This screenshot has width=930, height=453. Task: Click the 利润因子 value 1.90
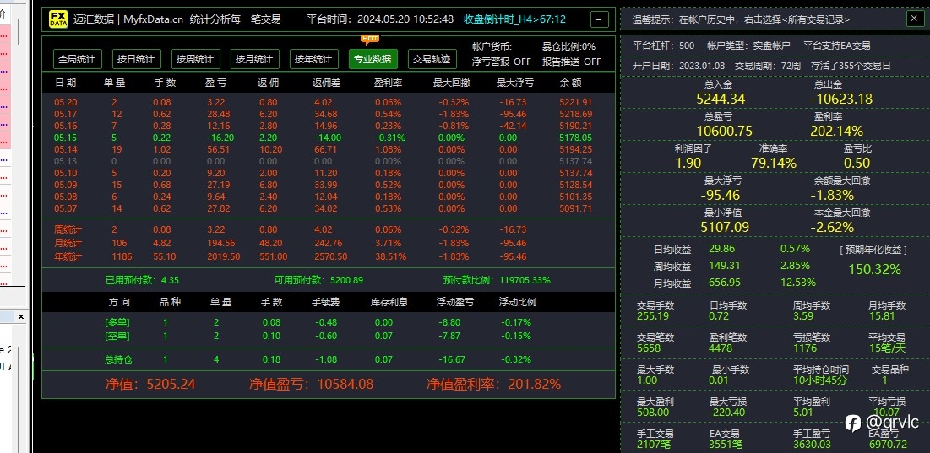click(x=688, y=163)
